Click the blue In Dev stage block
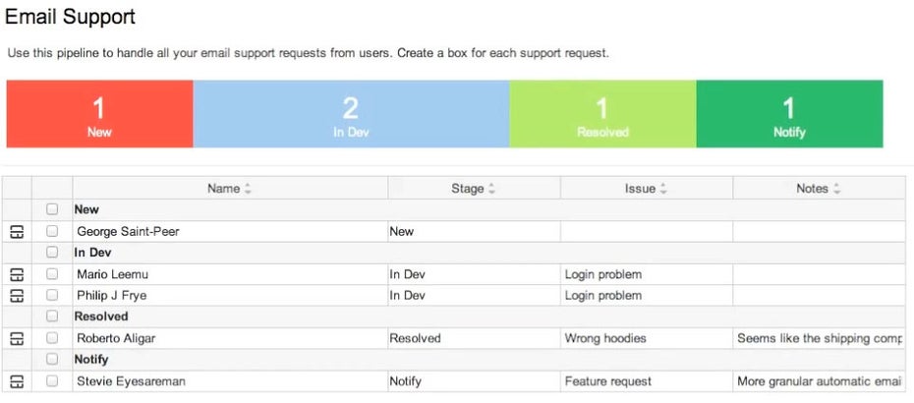 pyautogui.click(x=351, y=114)
